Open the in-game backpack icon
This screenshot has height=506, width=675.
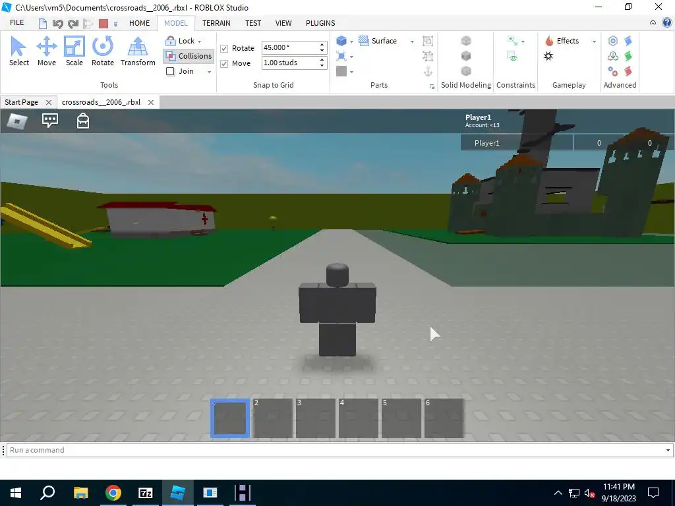pos(82,121)
